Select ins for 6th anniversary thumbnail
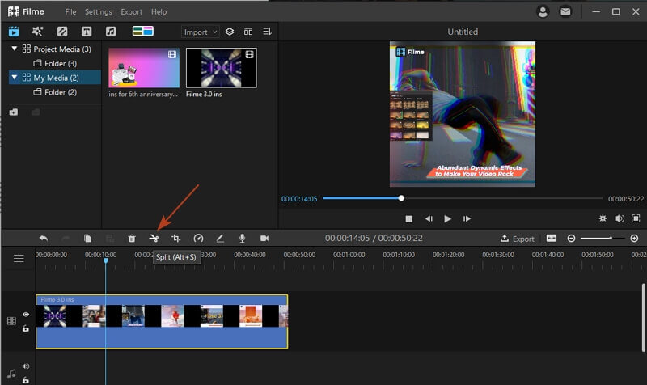The height and width of the screenshot is (385, 647). [144, 68]
